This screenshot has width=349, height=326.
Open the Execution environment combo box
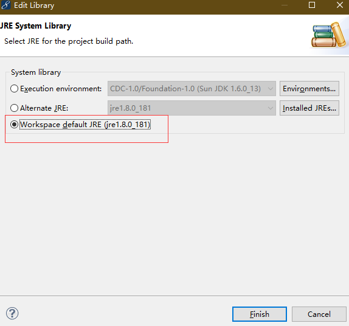tap(192, 89)
